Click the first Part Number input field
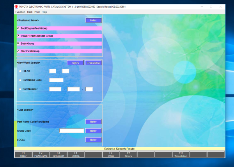The height and width of the screenshot is (167, 234). point(55,89)
